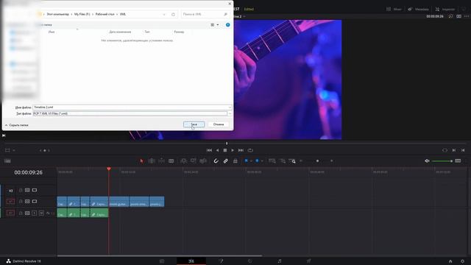Disable video on track V1

point(35,201)
